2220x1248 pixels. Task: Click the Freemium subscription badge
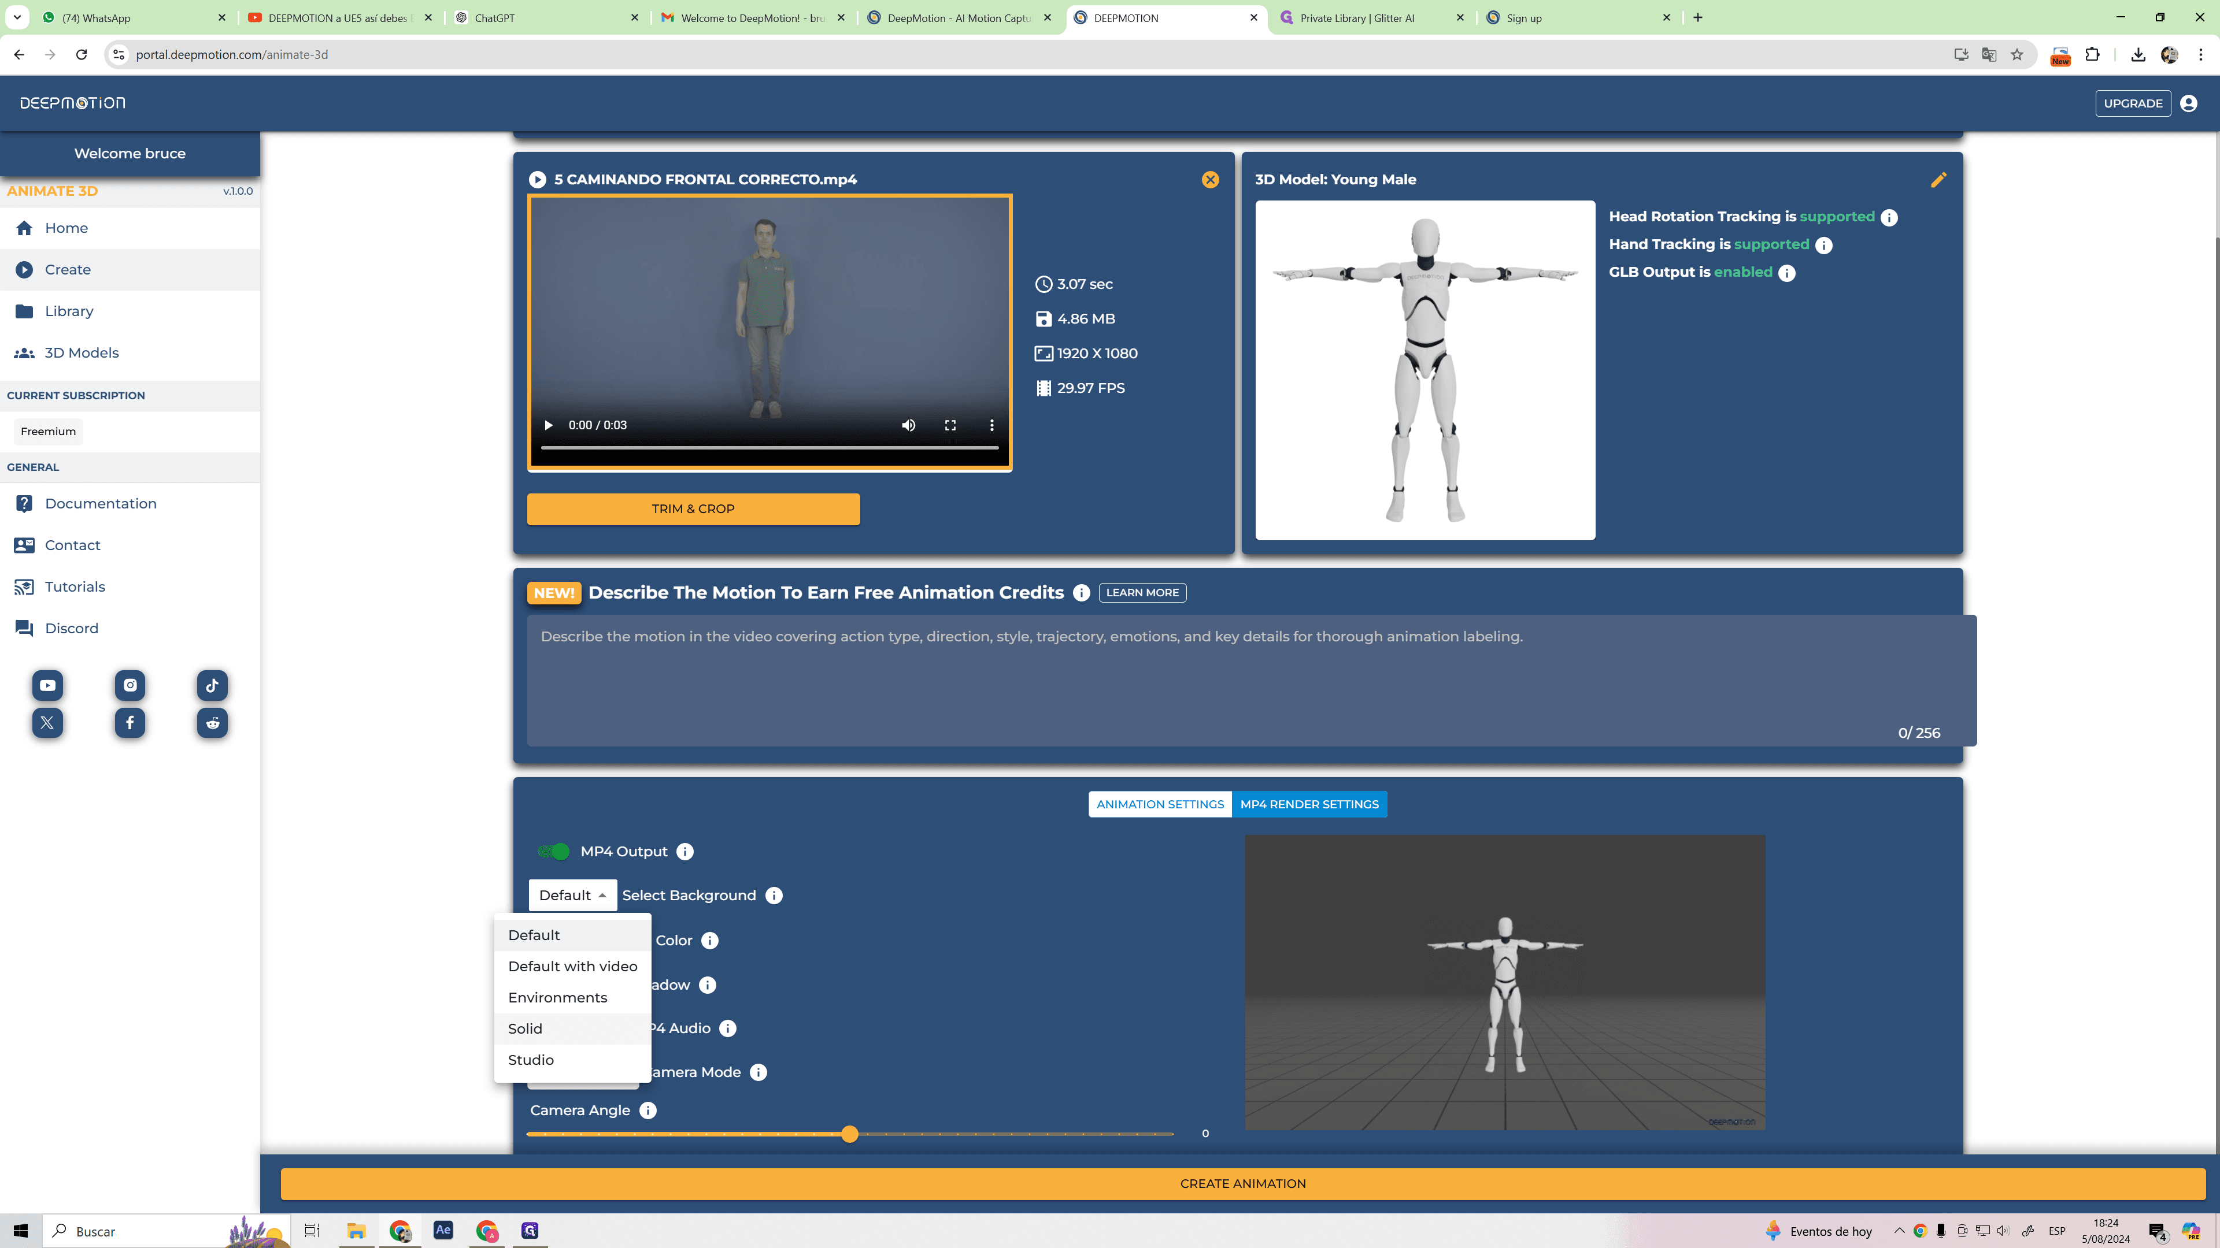pyautogui.click(x=48, y=432)
